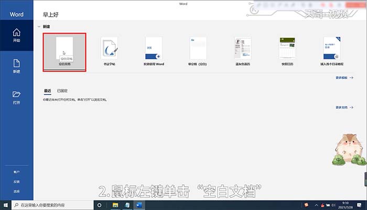Follow the 更多文档 link
Viewport: 367px width, 210px height.
click(344, 107)
